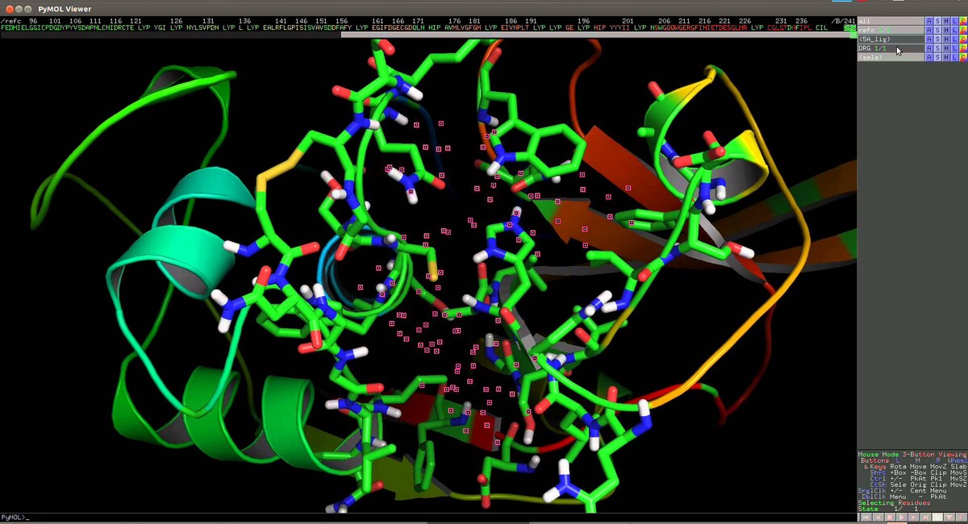Click the A button for (5A_lig) selection
Viewport: 968px width, 524px height.
pos(928,39)
